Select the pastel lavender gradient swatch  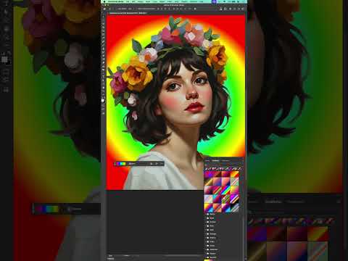pos(208,199)
